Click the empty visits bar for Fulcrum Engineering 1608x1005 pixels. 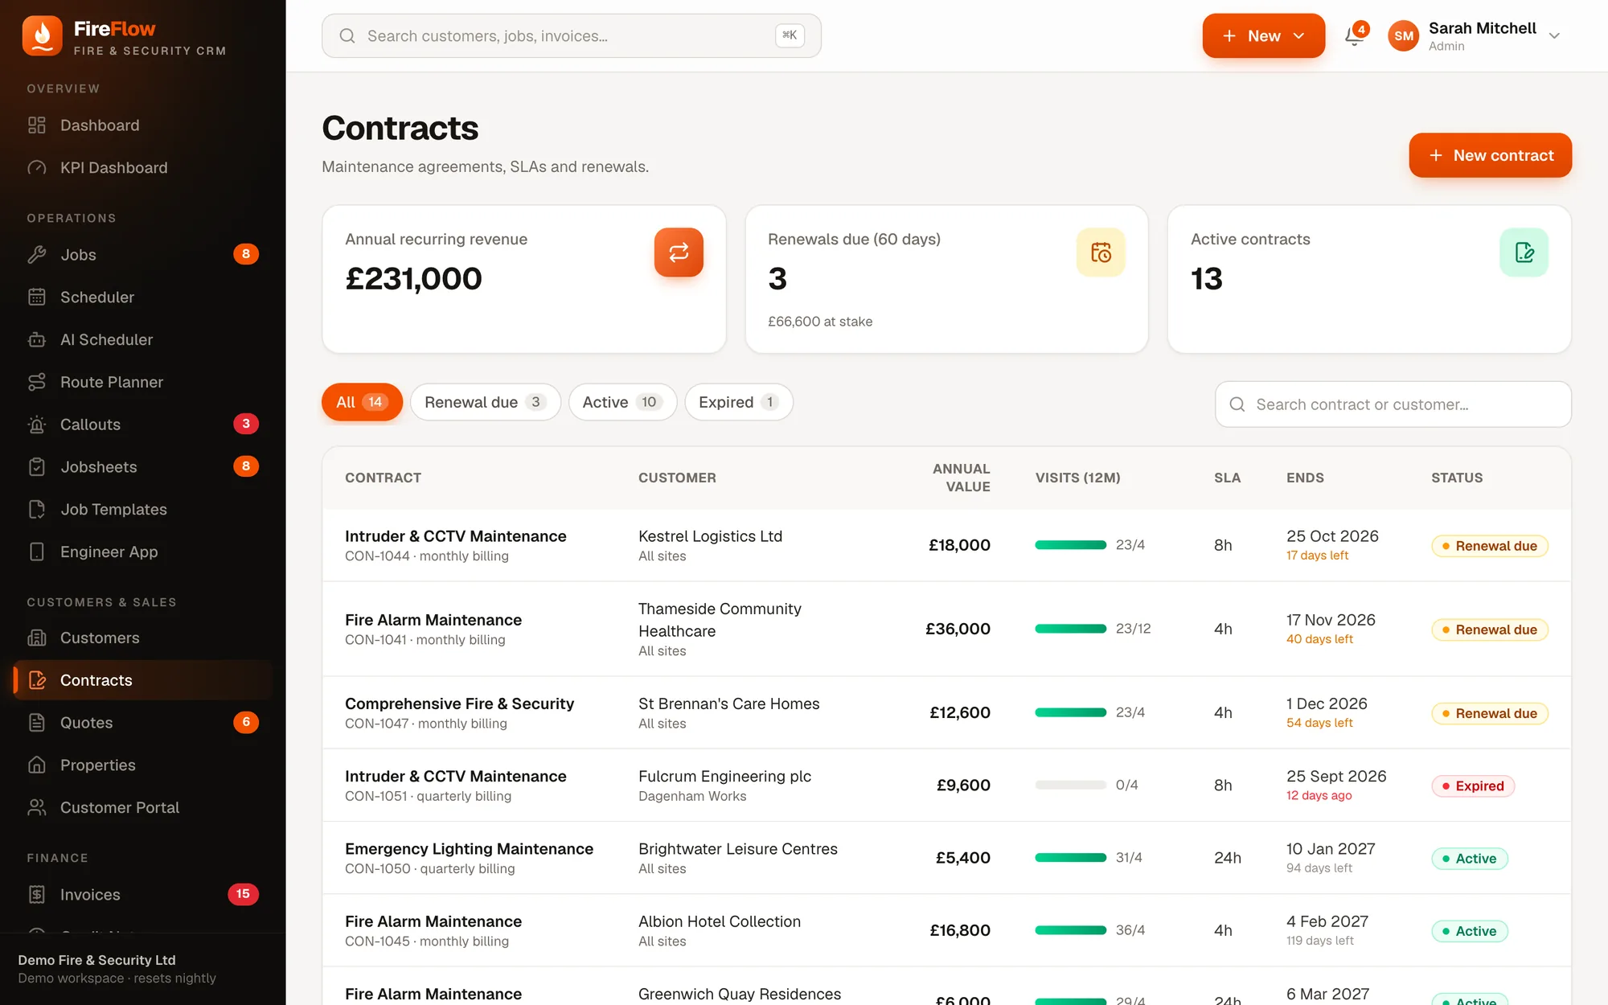(x=1070, y=785)
